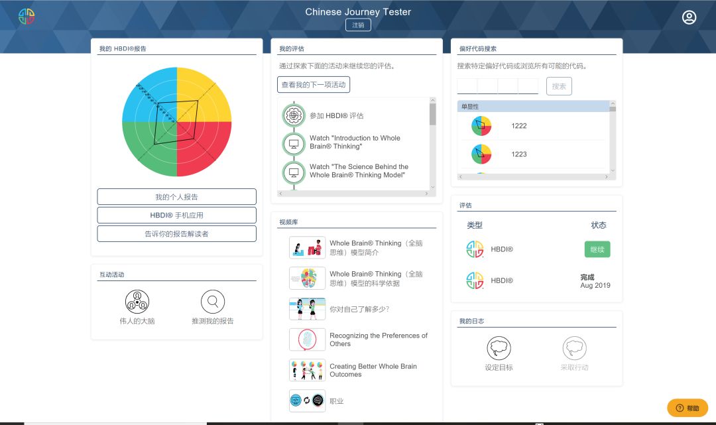The height and width of the screenshot is (425, 716).
Task: Click monitor icon for Introduction to Whole Brain Thinking
Action: point(294,144)
